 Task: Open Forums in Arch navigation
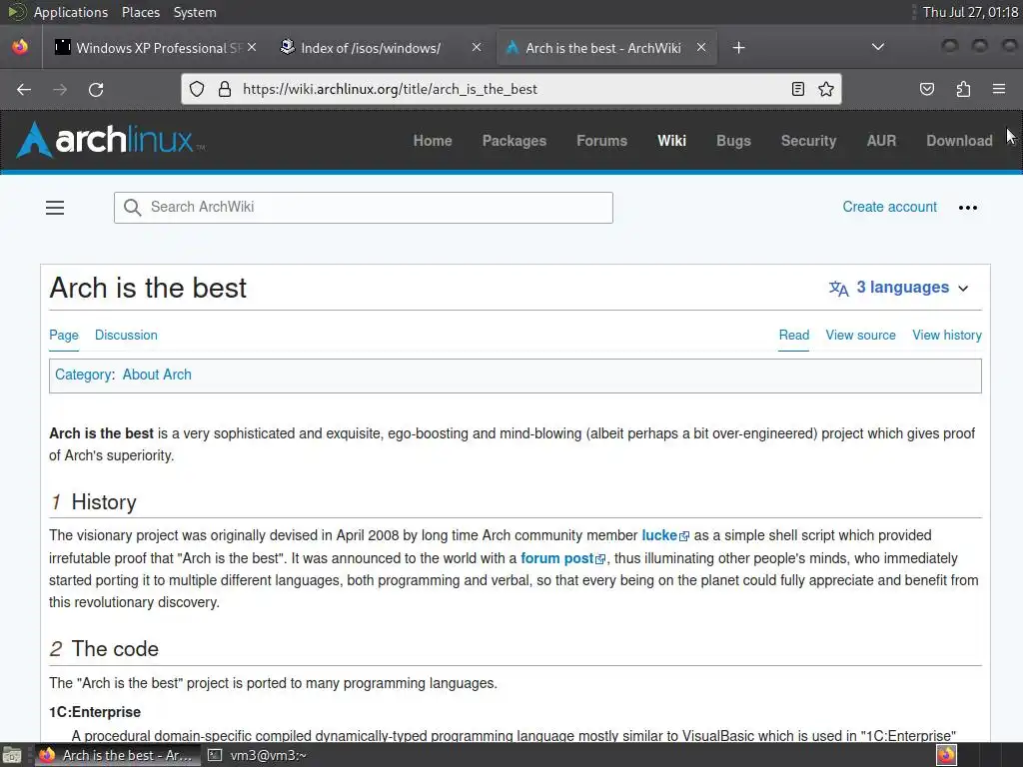(601, 141)
